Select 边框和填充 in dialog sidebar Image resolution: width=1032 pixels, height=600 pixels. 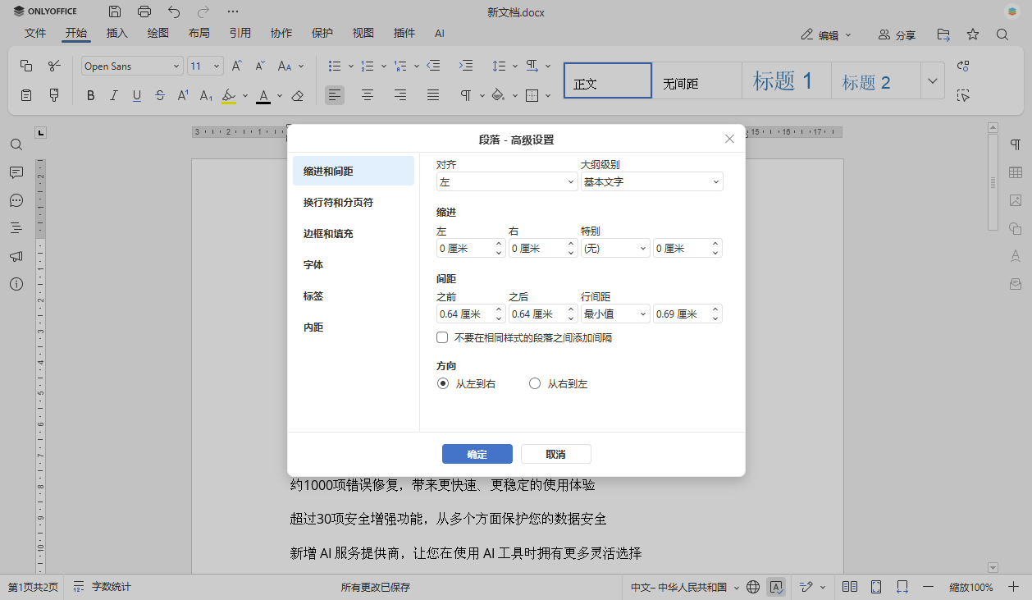tap(354, 233)
